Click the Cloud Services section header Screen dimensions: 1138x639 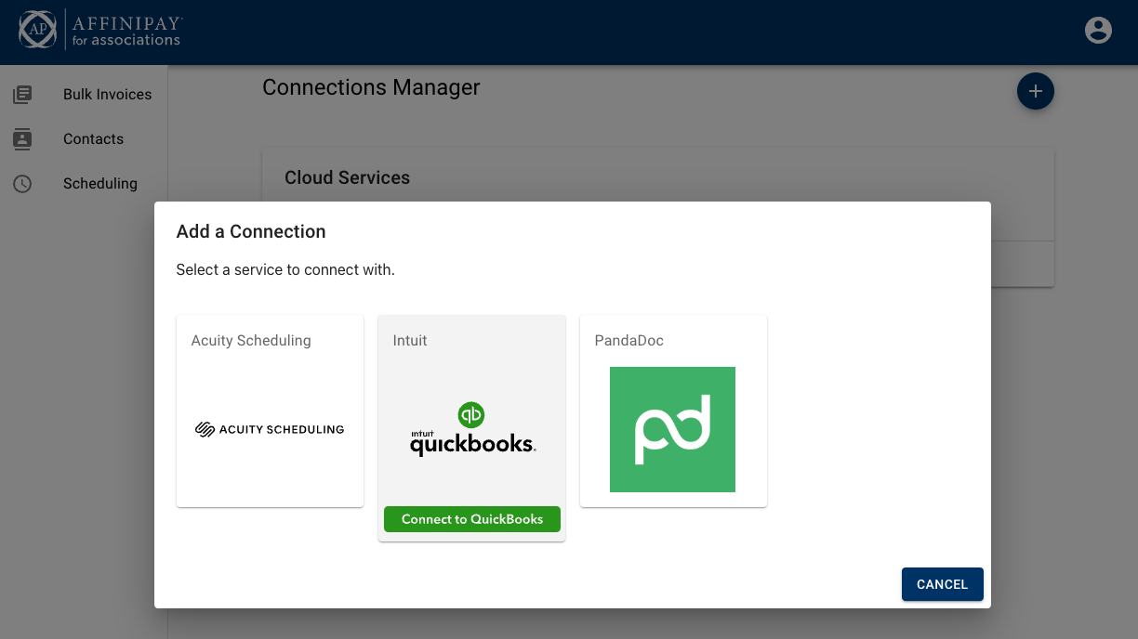pos(347,177)
